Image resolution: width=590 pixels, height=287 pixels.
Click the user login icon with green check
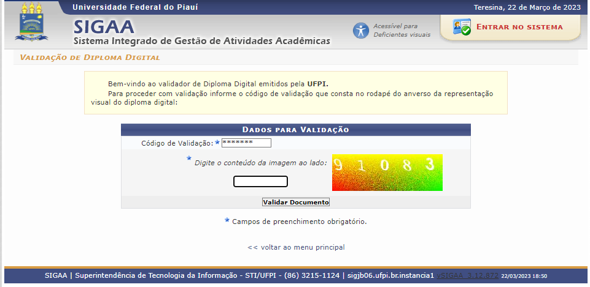[462, 27]
